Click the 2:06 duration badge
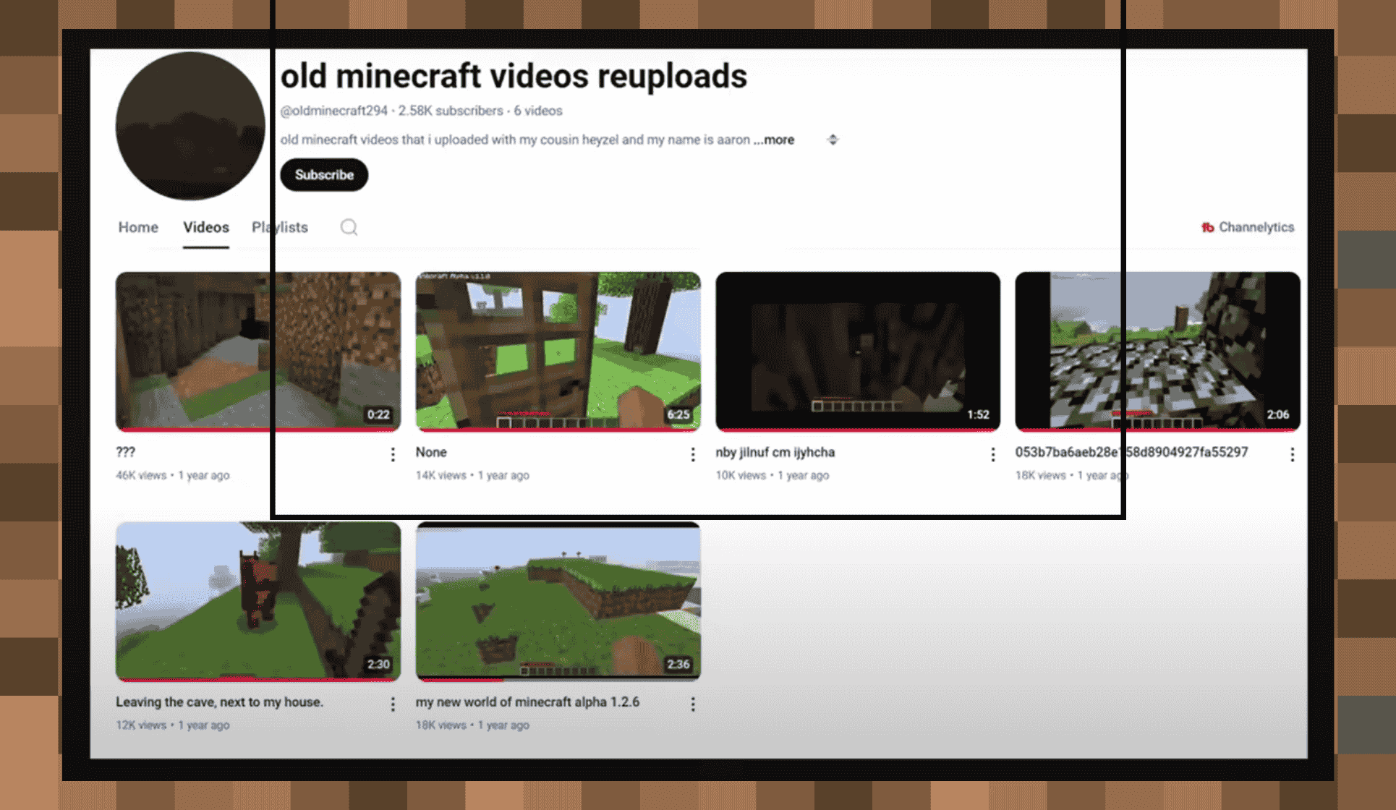Image resolution: width=1396 pixels, height=810 pixels. pyautogui.click(x=1278, y=414)
